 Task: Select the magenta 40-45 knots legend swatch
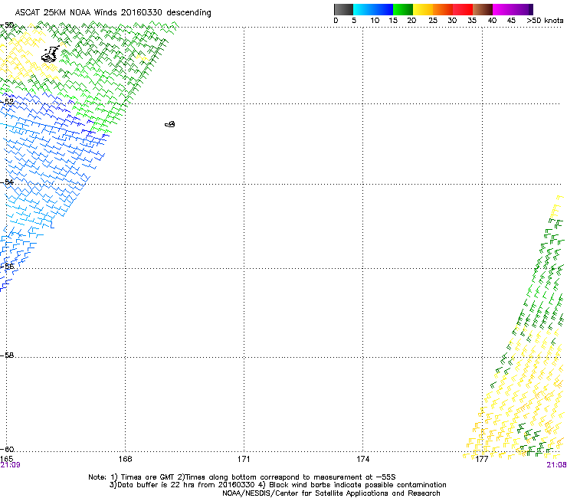503,9
